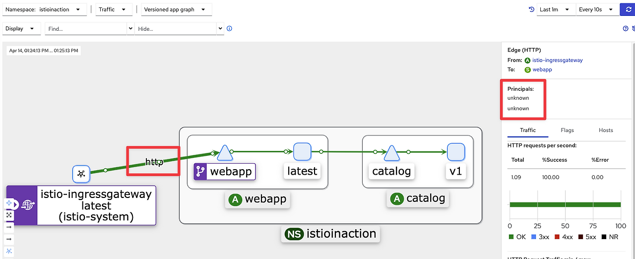Click the red 4xx legend swatch
Image resolution: width=635 pixels, height=259 pixels.
[557, 237]
